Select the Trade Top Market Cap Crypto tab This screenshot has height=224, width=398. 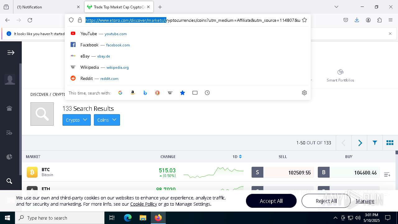click(119, 7)
